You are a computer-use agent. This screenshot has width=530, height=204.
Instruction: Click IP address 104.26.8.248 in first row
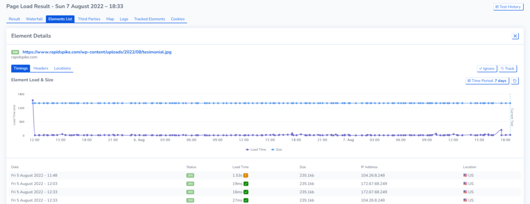[373, 175]
